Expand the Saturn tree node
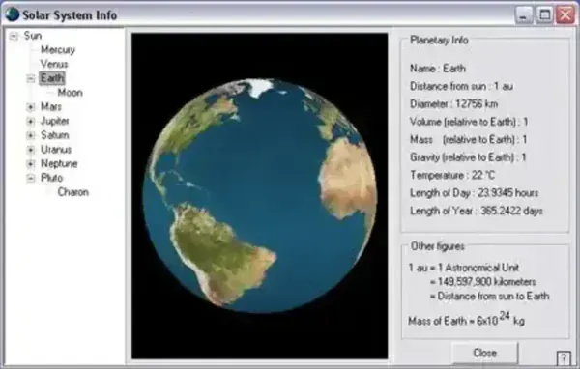Screen dimensions: 580x369 [x=31, y=135]
